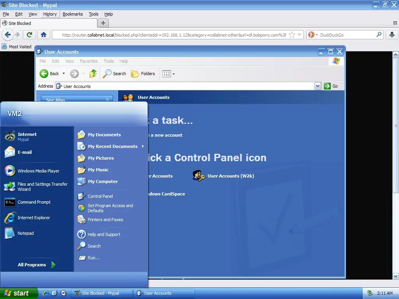Open the Mypal downloads arrow button
Image resolution: width=399 pixels, height=299 pixels.
(392, 35)
